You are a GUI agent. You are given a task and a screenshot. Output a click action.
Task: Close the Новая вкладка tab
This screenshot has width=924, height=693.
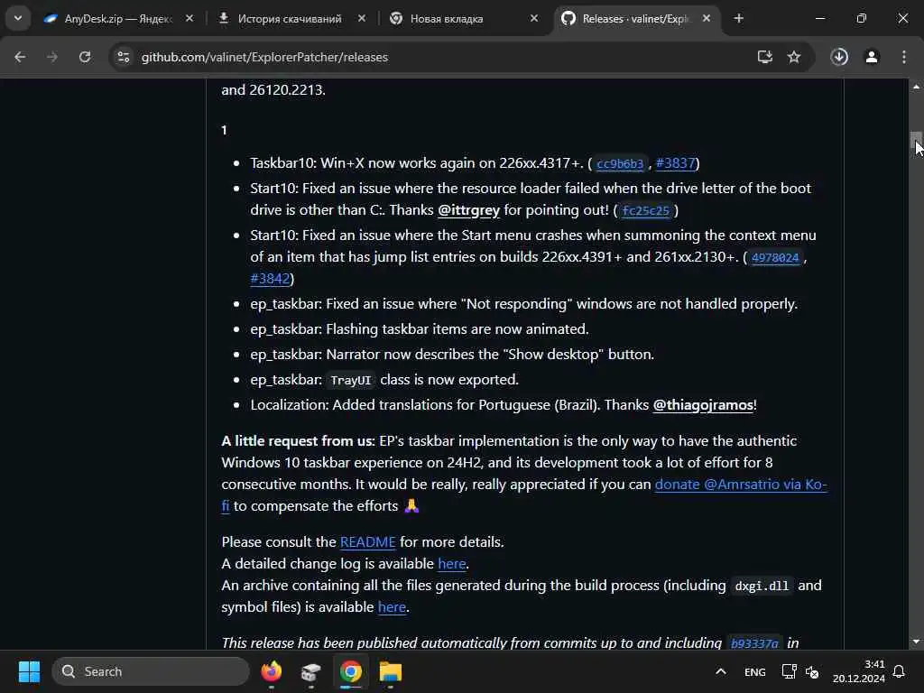click(x=534, y=19)
